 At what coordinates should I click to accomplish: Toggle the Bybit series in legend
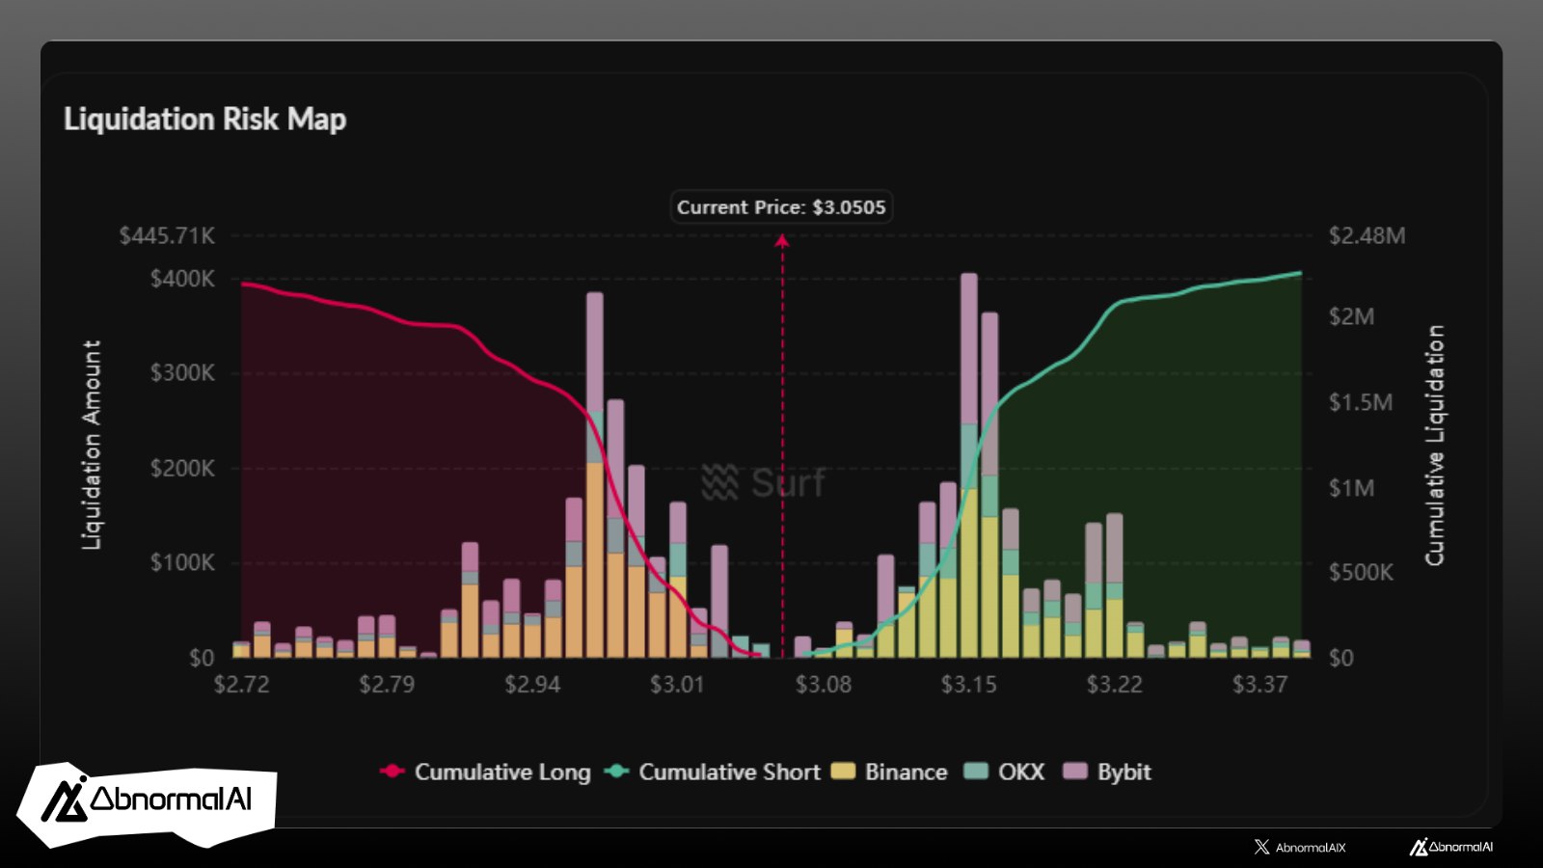[1123, 772]
